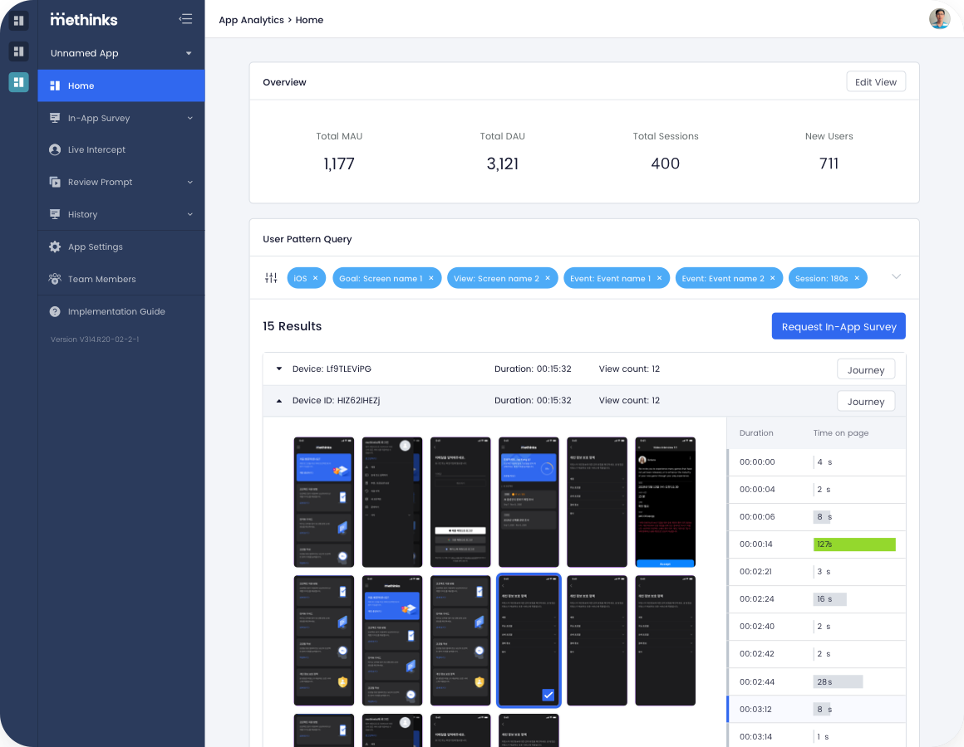Open Journey for device Lf9TLEViPG

866,370
